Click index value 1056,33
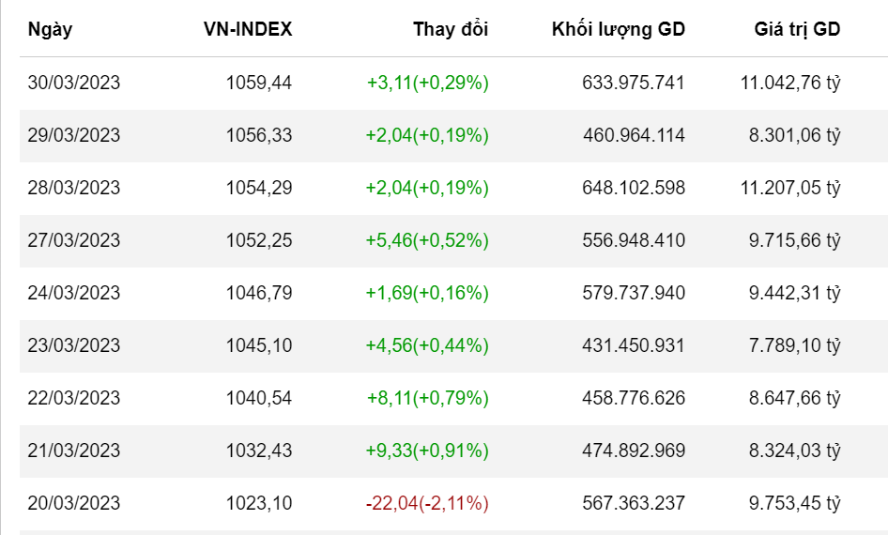888x535 pixels. pos(259,136)
